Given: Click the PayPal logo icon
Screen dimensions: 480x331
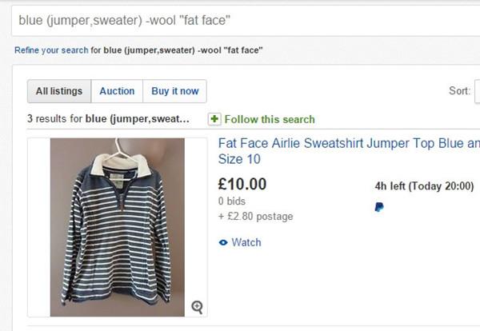Looking at the screenshot, I should tap(378, 207).
